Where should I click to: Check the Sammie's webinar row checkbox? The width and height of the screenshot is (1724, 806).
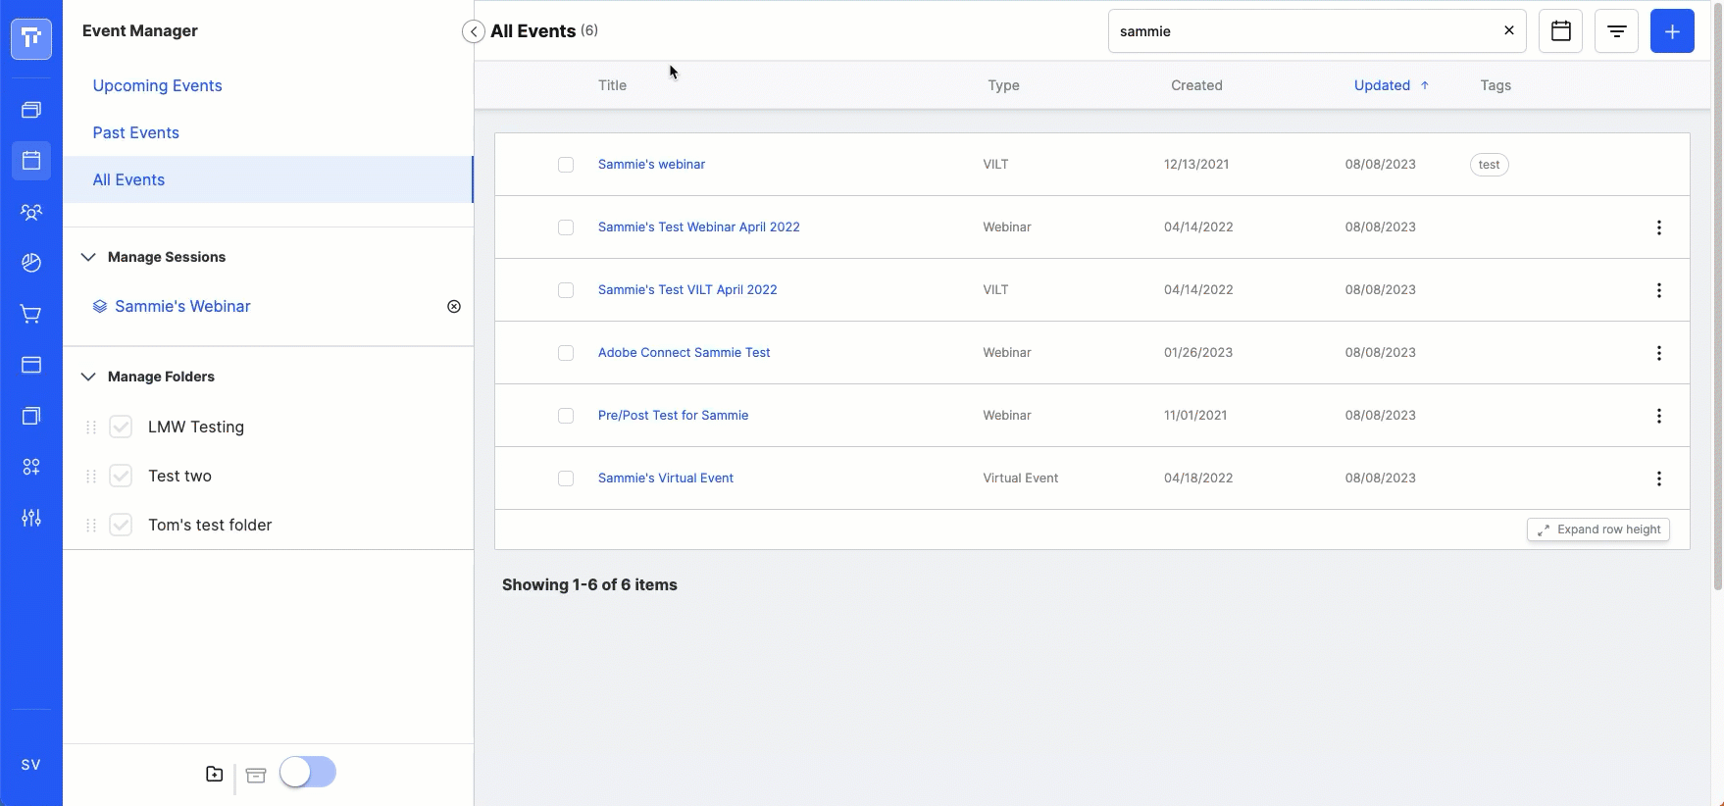tap(566, 165)
